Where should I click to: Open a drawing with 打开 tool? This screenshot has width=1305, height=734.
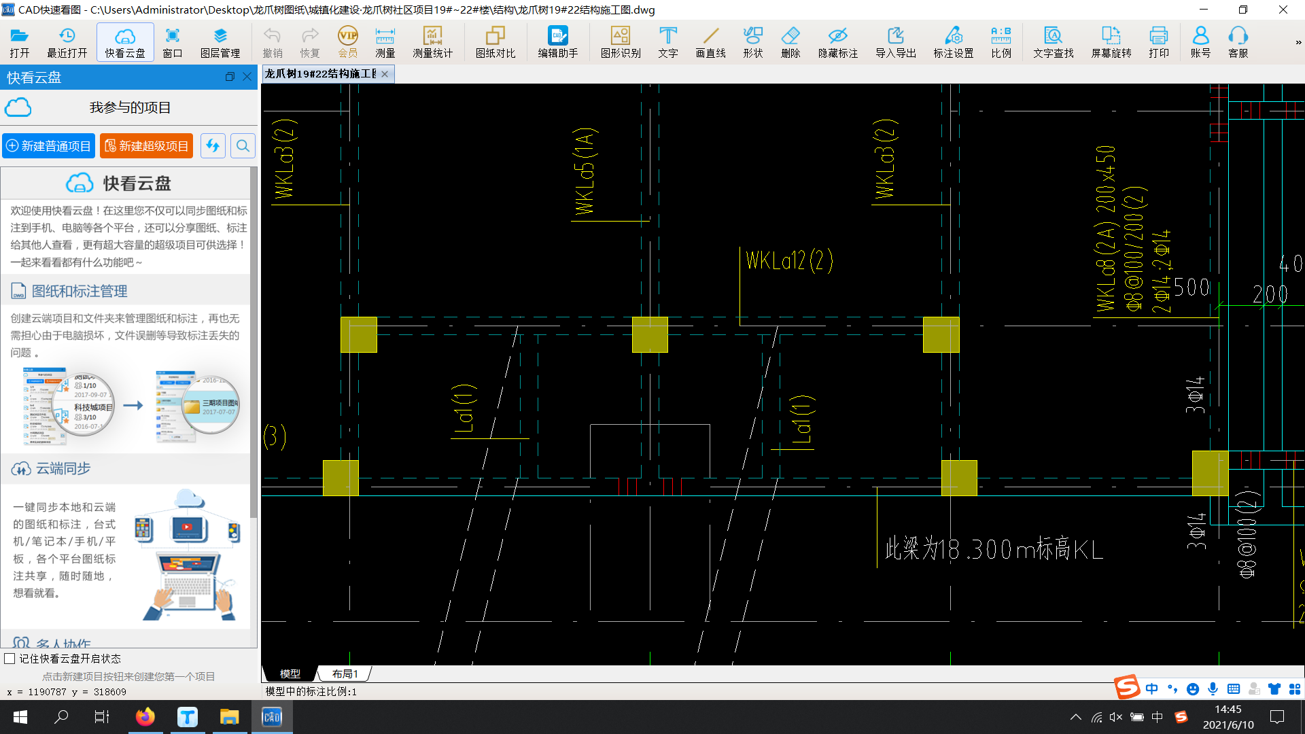(20, 43)
